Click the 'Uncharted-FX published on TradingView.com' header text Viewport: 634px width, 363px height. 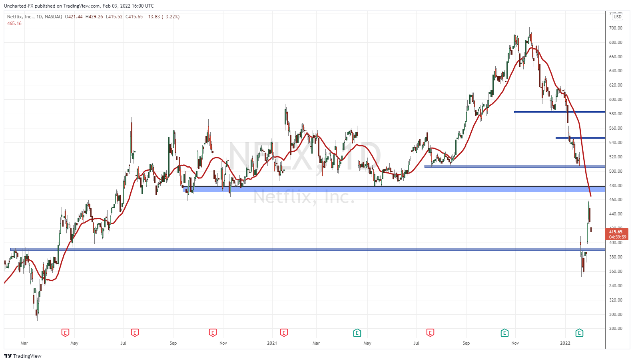tap(52, 6)
